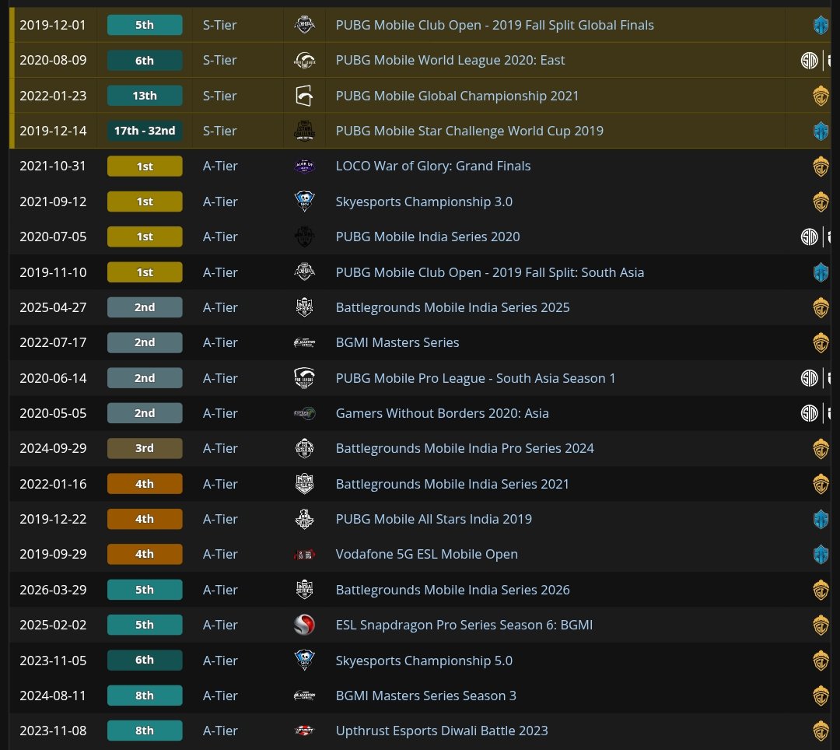The width and height of the screenshot is (840, 750).
Task: Open ESL Snapdragon Pro Series Season 6: BGMI
Action: 464,626
